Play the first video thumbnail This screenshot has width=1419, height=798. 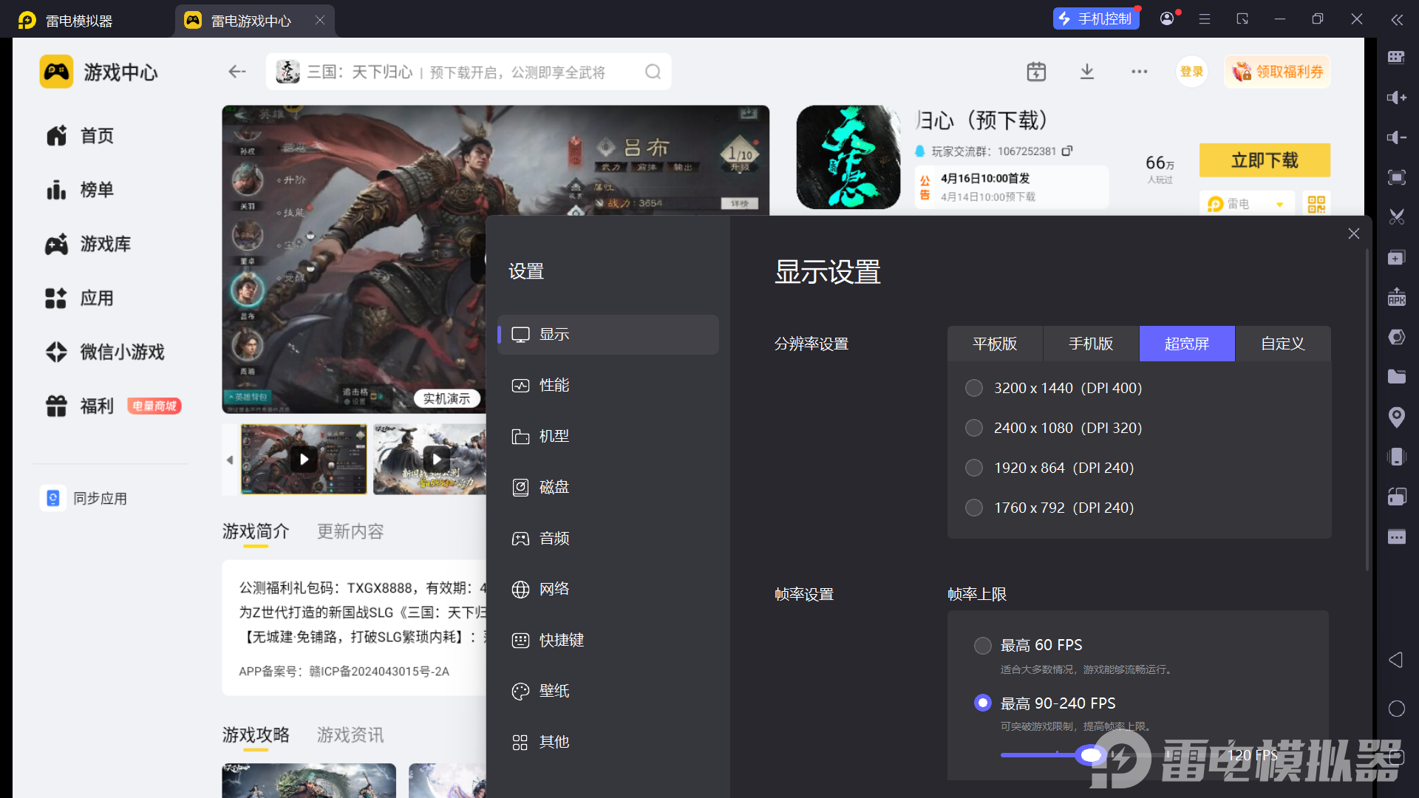[x=304, y=459]
